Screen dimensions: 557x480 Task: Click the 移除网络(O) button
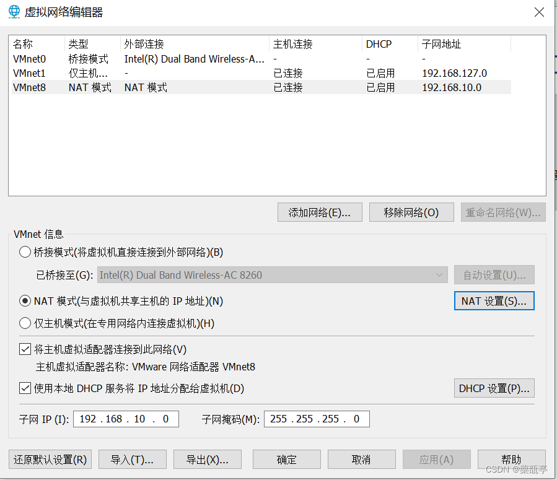pyautogui.click(x=411, y=212)
